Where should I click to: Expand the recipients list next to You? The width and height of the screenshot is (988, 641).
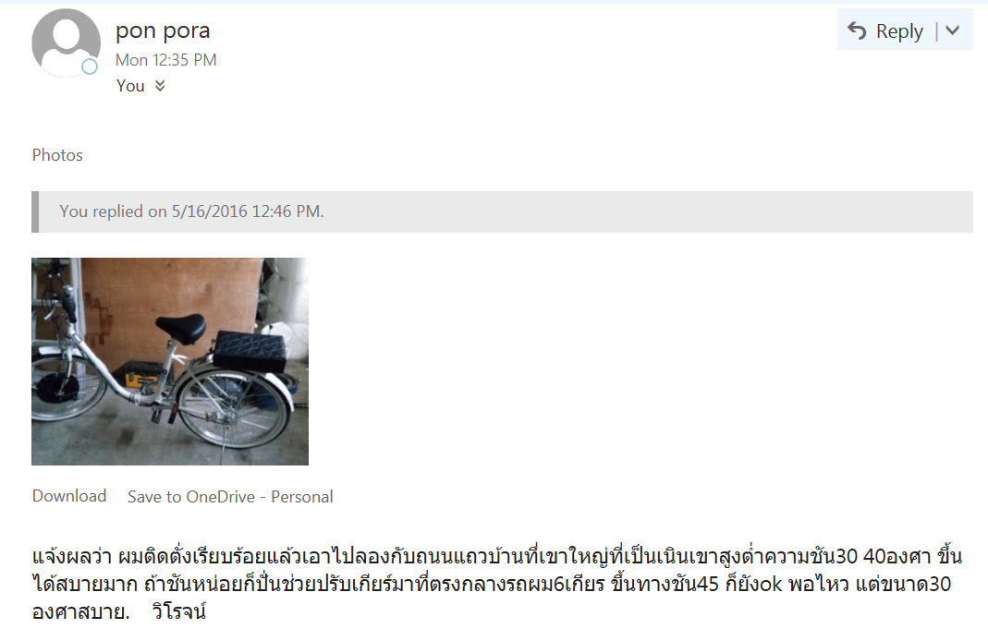[x=160, y=86]
